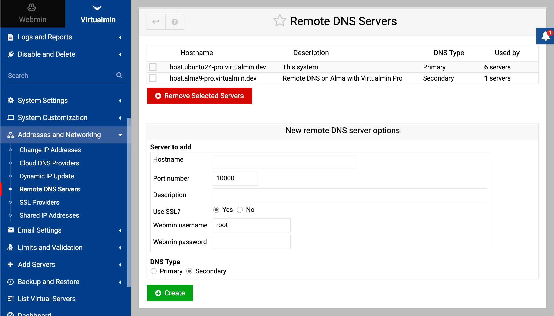Click the '6 servers' Used by cell

tap(497, 67)
